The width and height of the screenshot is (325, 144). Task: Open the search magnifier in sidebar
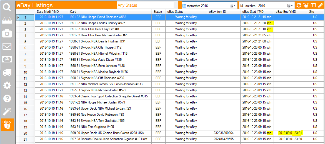click(7, 7)
